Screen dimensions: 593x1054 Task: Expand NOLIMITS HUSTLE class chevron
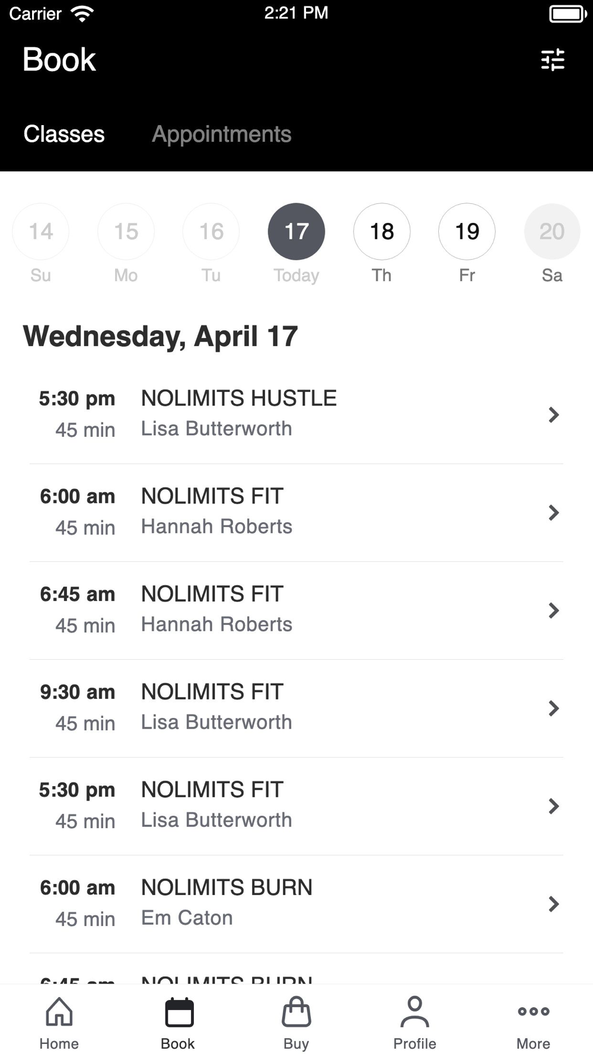(554, 414)
